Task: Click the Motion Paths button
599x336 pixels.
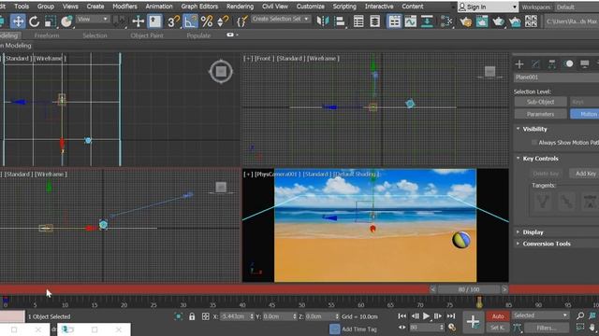Action: tap(584, 114)
